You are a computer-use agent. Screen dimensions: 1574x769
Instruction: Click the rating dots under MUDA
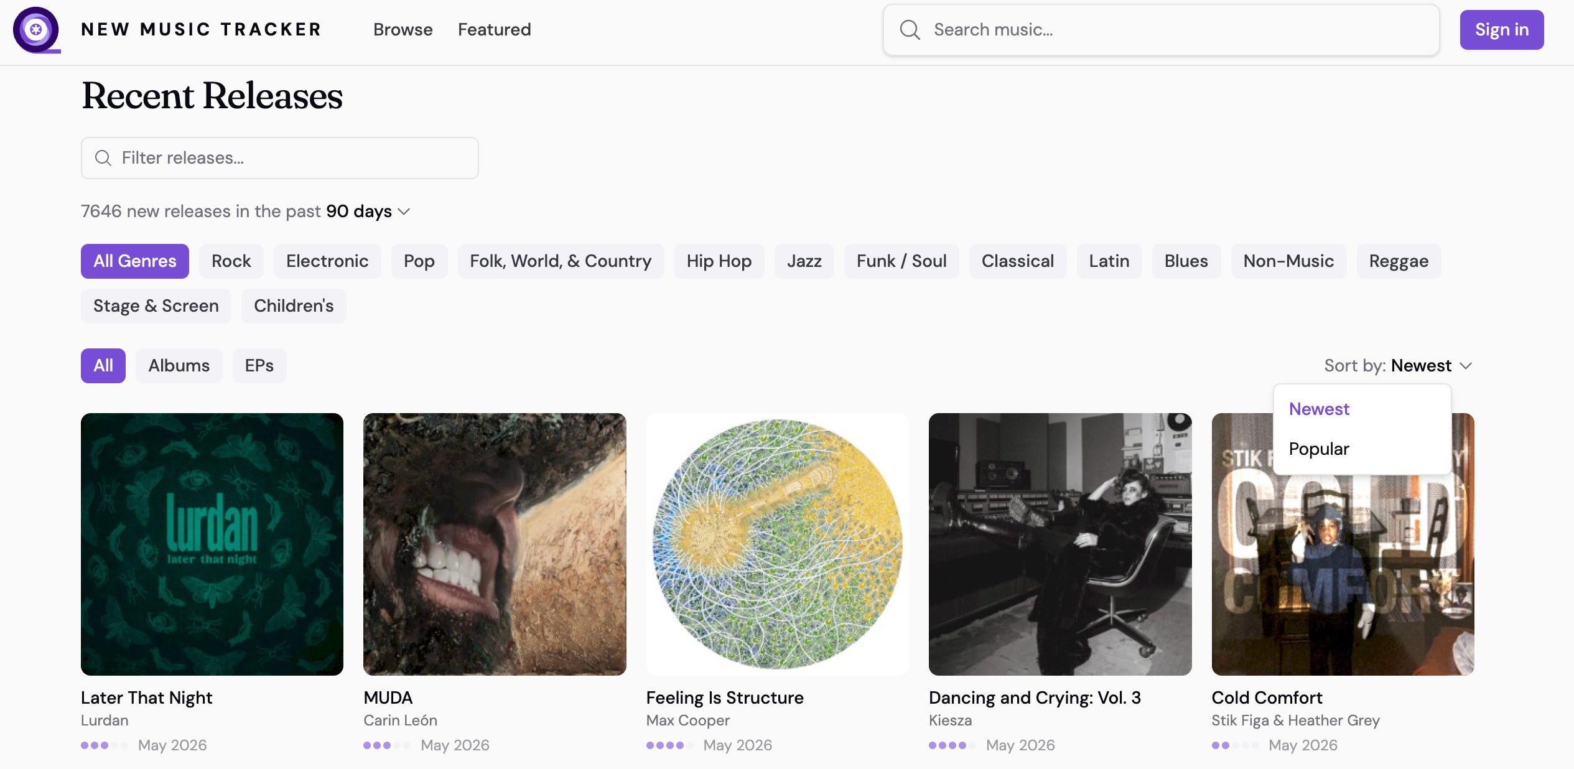(x=387, y=745)
